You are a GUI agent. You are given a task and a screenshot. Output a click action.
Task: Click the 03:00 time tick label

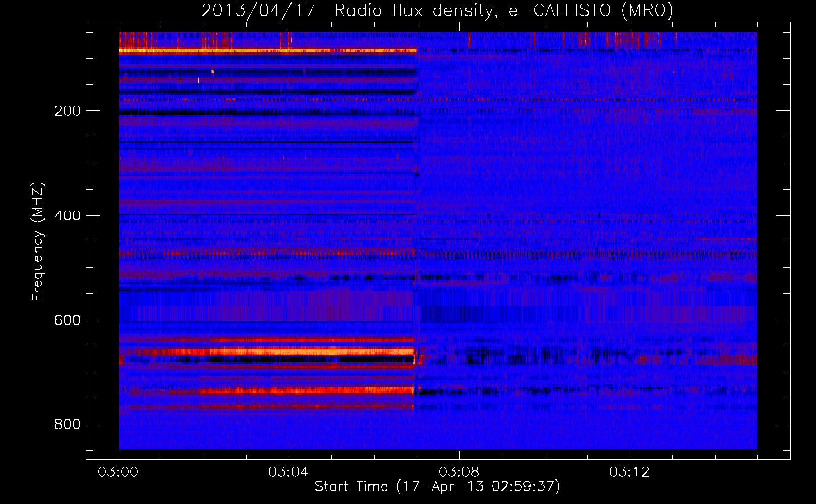pyautogui.click(x=118, y=472)
